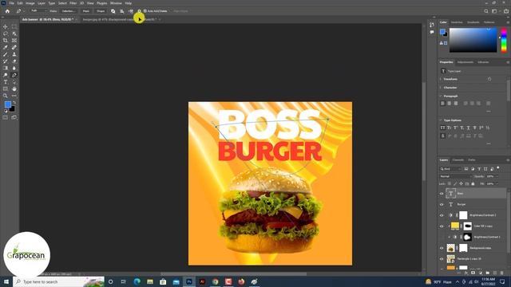Open the Filter menu
Viewport: 511px width, 287px height.
[x=73, y=3]
